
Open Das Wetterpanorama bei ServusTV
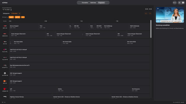[x=80, y=66]
